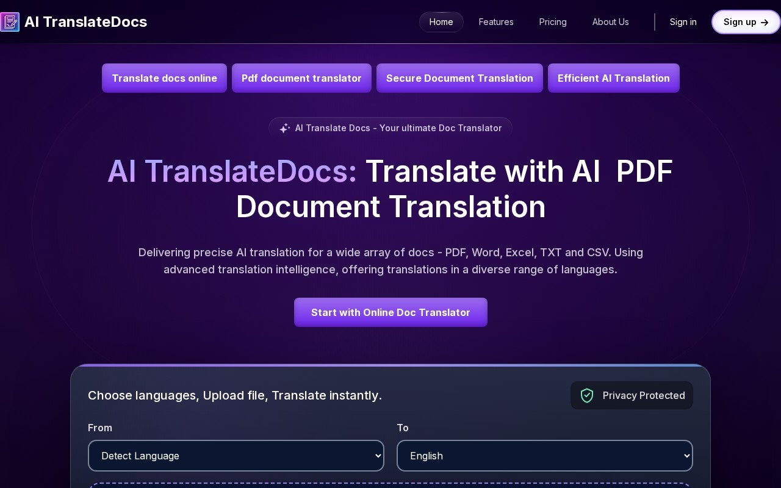Click the Sign in link
Image resolution: width=781 pixels, height=488 pixels.
click(x=683, y=22)
